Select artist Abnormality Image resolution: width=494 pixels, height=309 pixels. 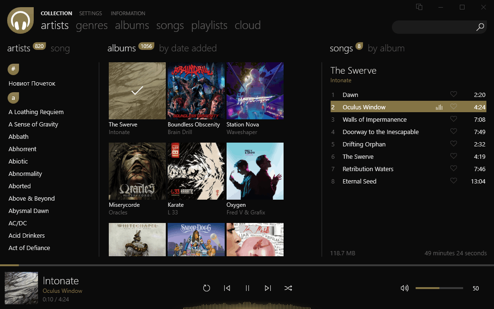(x=25, y=174)
